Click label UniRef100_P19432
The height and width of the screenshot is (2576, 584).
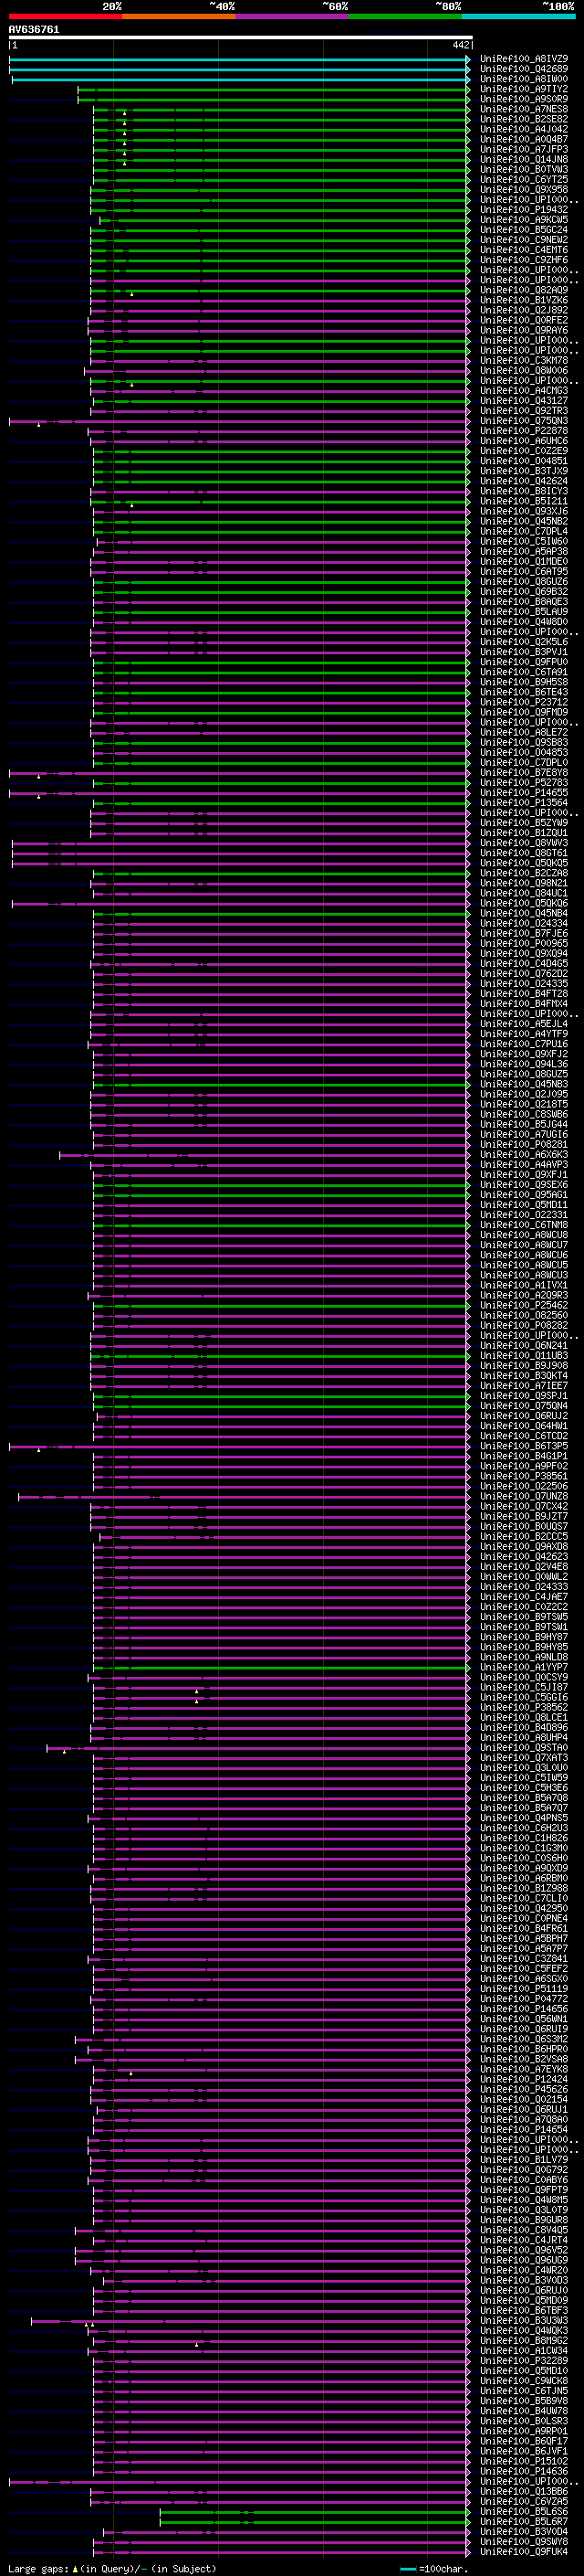pos(524,210)
